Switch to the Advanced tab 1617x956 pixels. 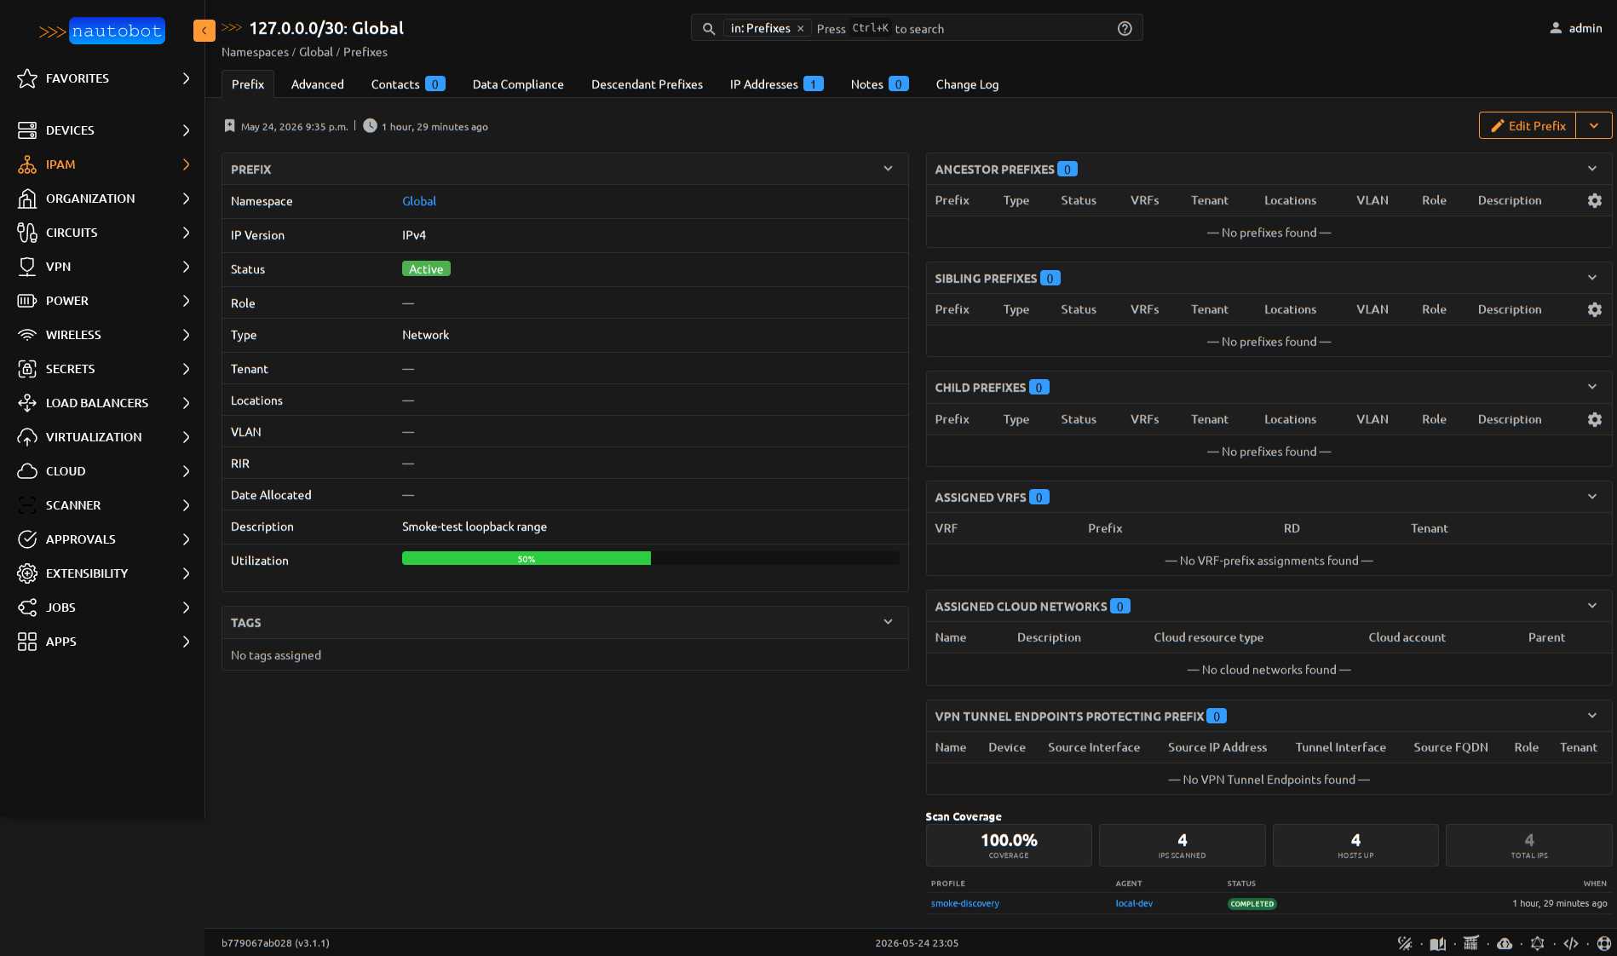tap(318, 84)
